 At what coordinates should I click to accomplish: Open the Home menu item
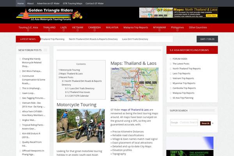[x=21, y=3]
